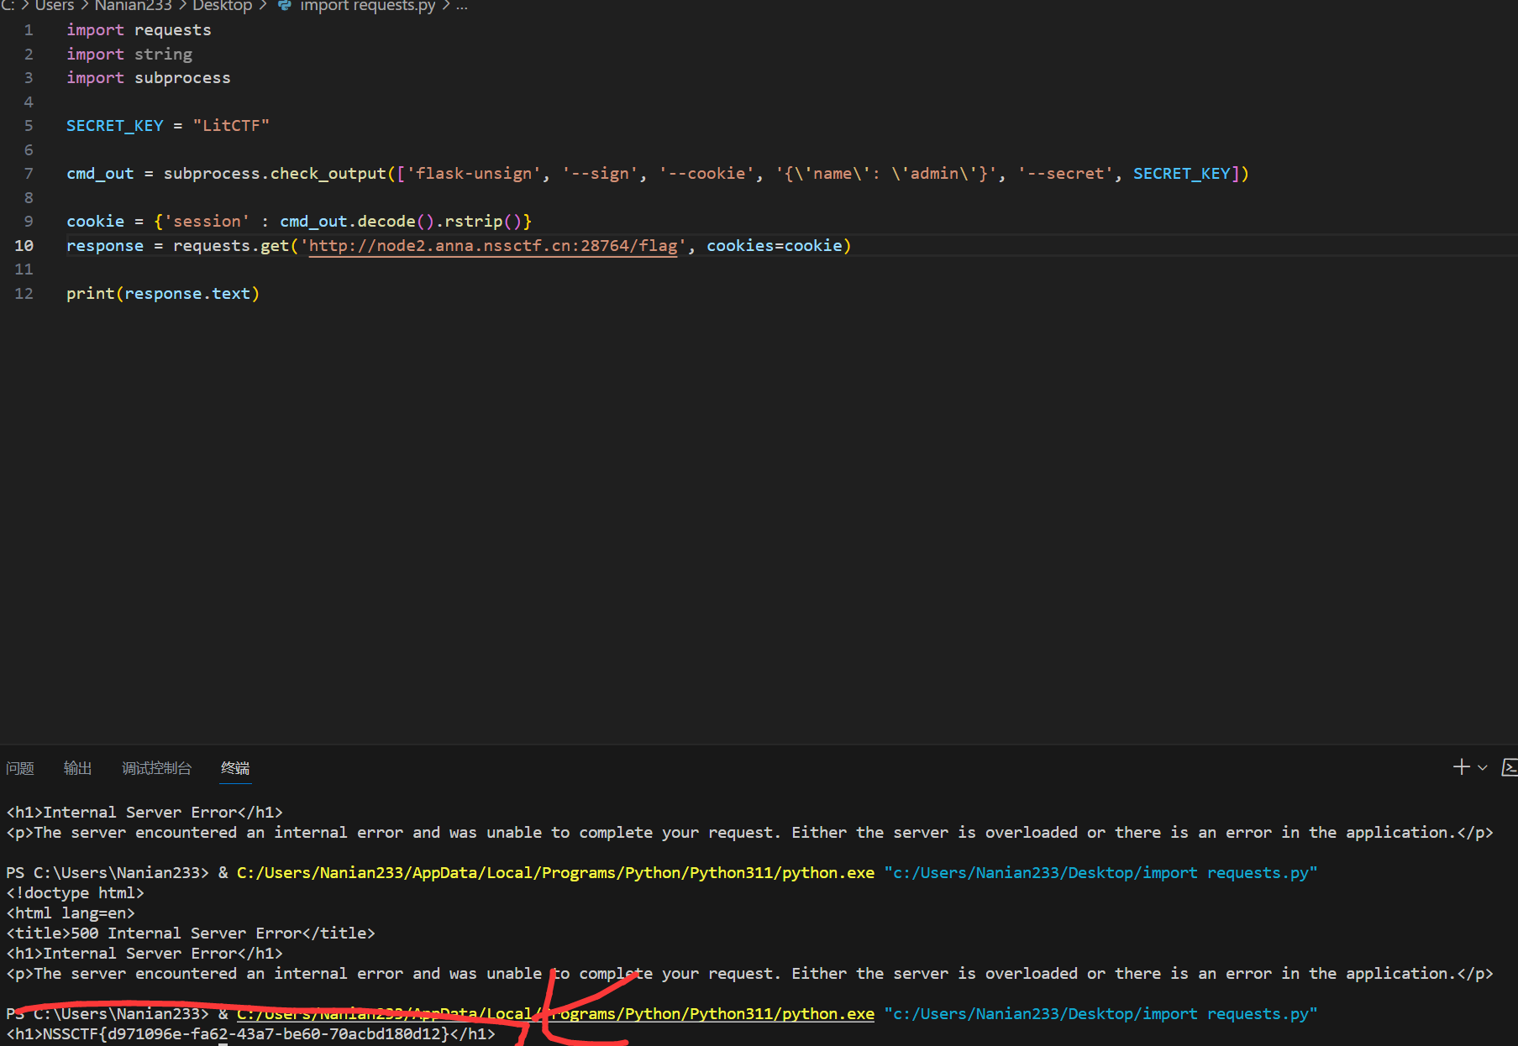This screenshot has width=1518, height=1046.
Task: Click line number 10 in the gutter
Action: (24, 246)
